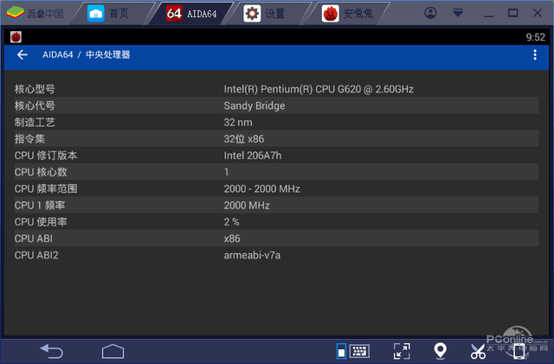Close the BlueStacks window
The image size is (554, 364).
(x=538, y=13)
